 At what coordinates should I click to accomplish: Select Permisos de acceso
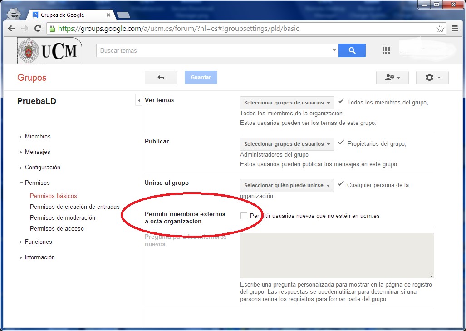click(x=57, y=229)
